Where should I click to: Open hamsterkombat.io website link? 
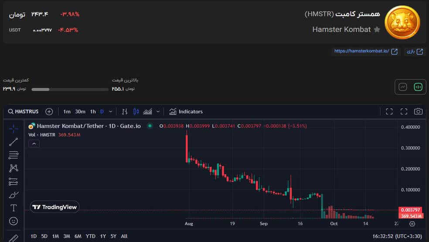point(366,51)
